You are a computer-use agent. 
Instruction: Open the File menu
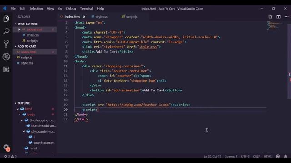point(13,9)
